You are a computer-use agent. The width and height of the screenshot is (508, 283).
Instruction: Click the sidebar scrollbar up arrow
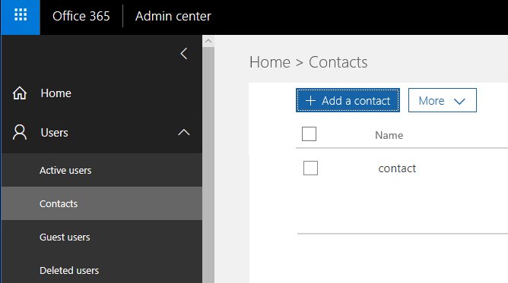(x=208, y=41)
